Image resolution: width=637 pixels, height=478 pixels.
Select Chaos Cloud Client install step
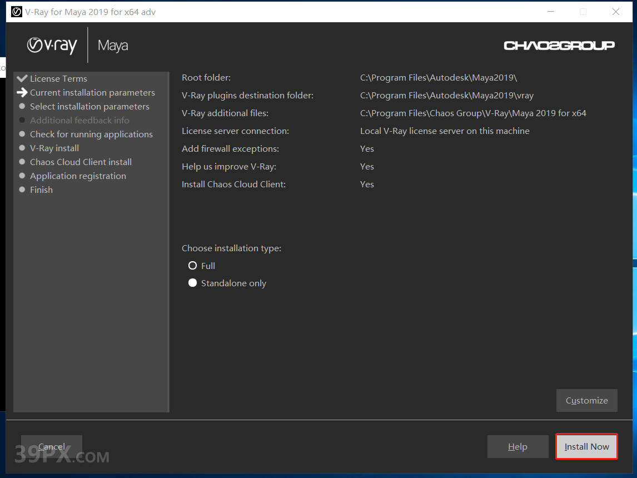(81, 162)
